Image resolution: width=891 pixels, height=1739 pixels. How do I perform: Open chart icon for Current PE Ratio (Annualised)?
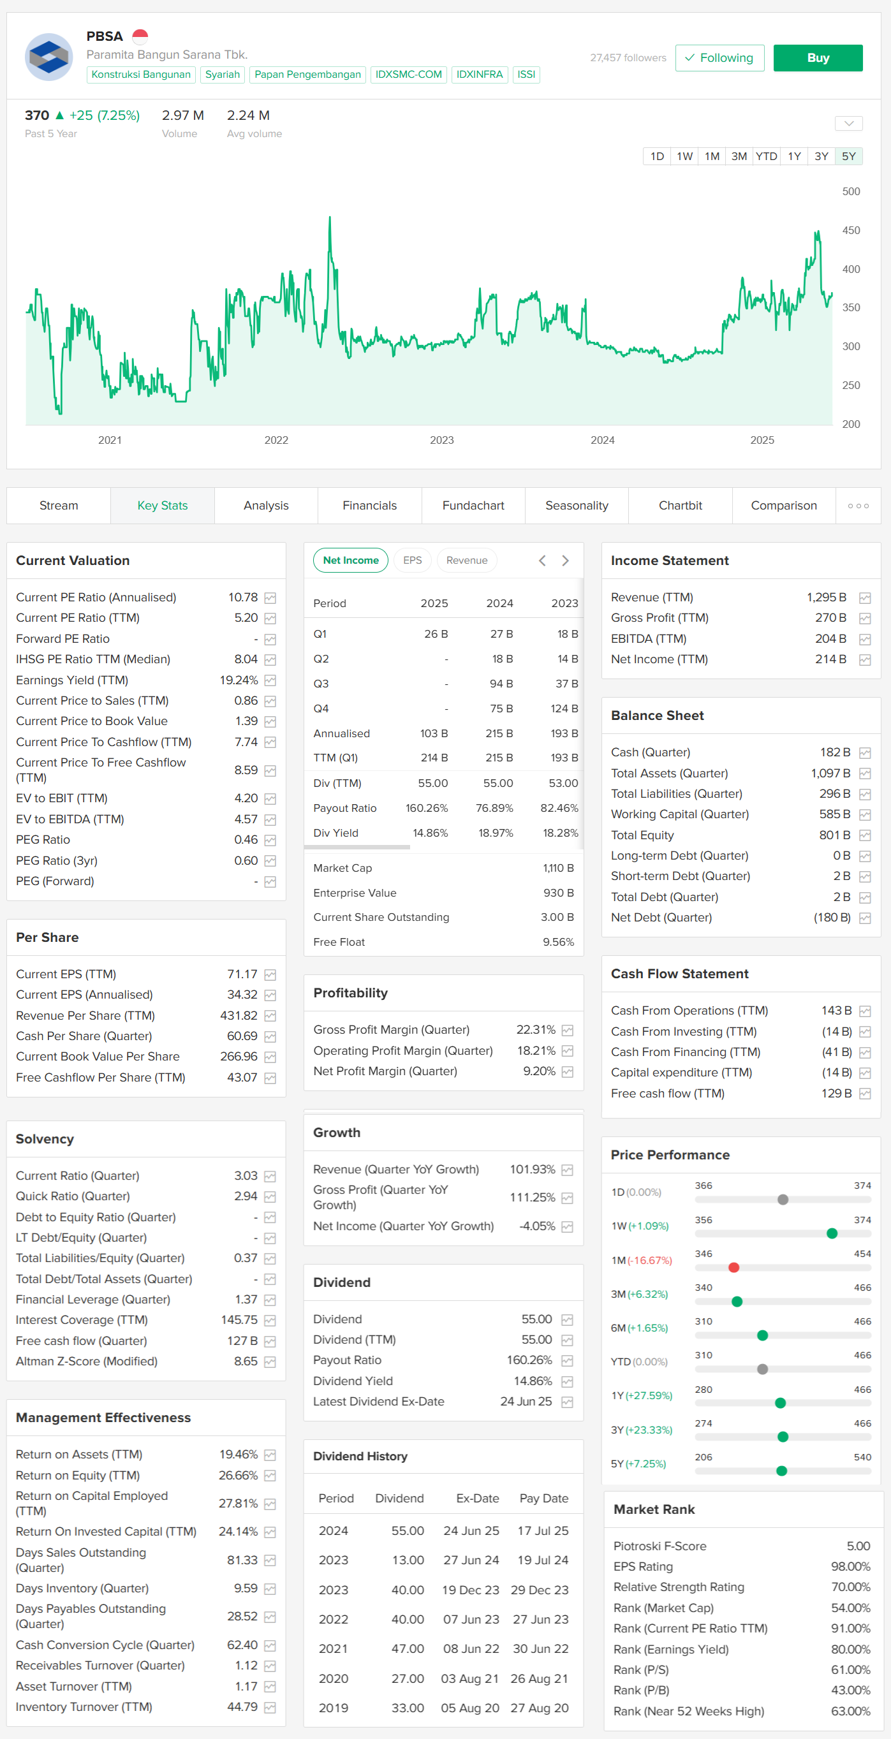270,598
